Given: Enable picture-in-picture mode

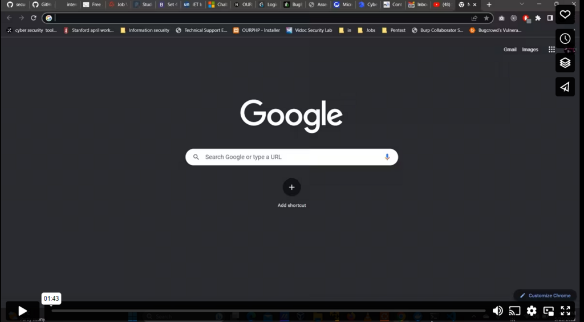Looking at the screenshot, I should (x=548, y=311).
